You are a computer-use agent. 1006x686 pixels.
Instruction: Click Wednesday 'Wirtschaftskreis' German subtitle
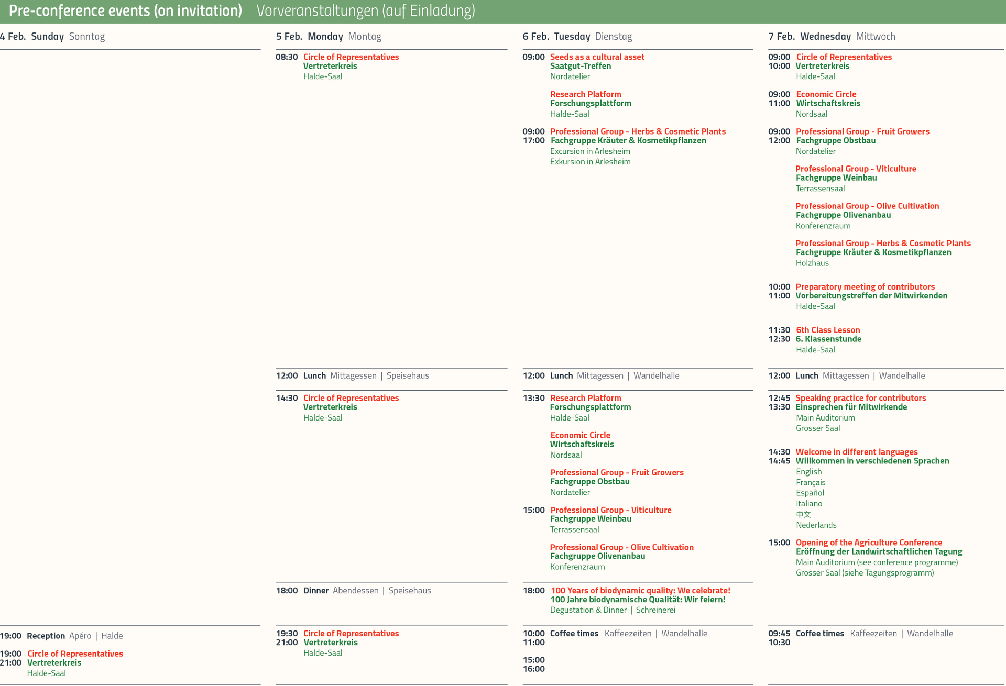828,103
